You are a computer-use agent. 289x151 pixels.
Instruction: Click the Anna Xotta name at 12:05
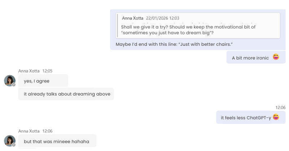pos(29,71)
